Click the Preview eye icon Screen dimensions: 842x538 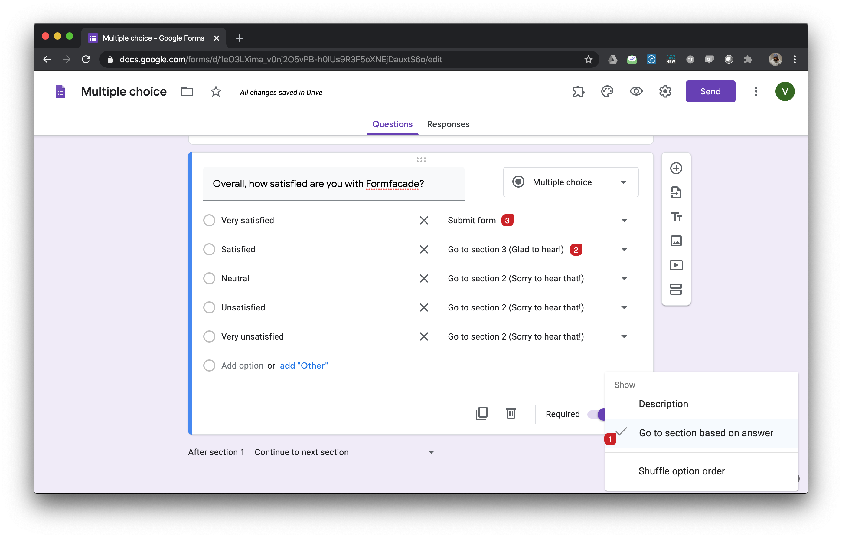pos(636,92)
